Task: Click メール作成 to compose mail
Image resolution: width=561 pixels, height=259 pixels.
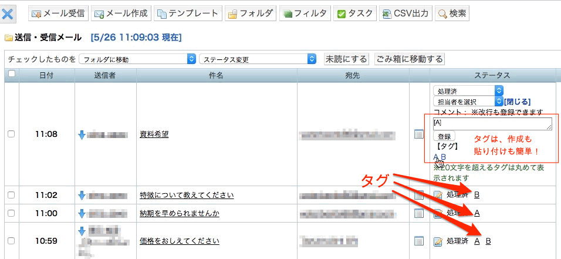Action: [x=121, y=14]
